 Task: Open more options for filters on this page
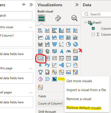pos(31,69)
